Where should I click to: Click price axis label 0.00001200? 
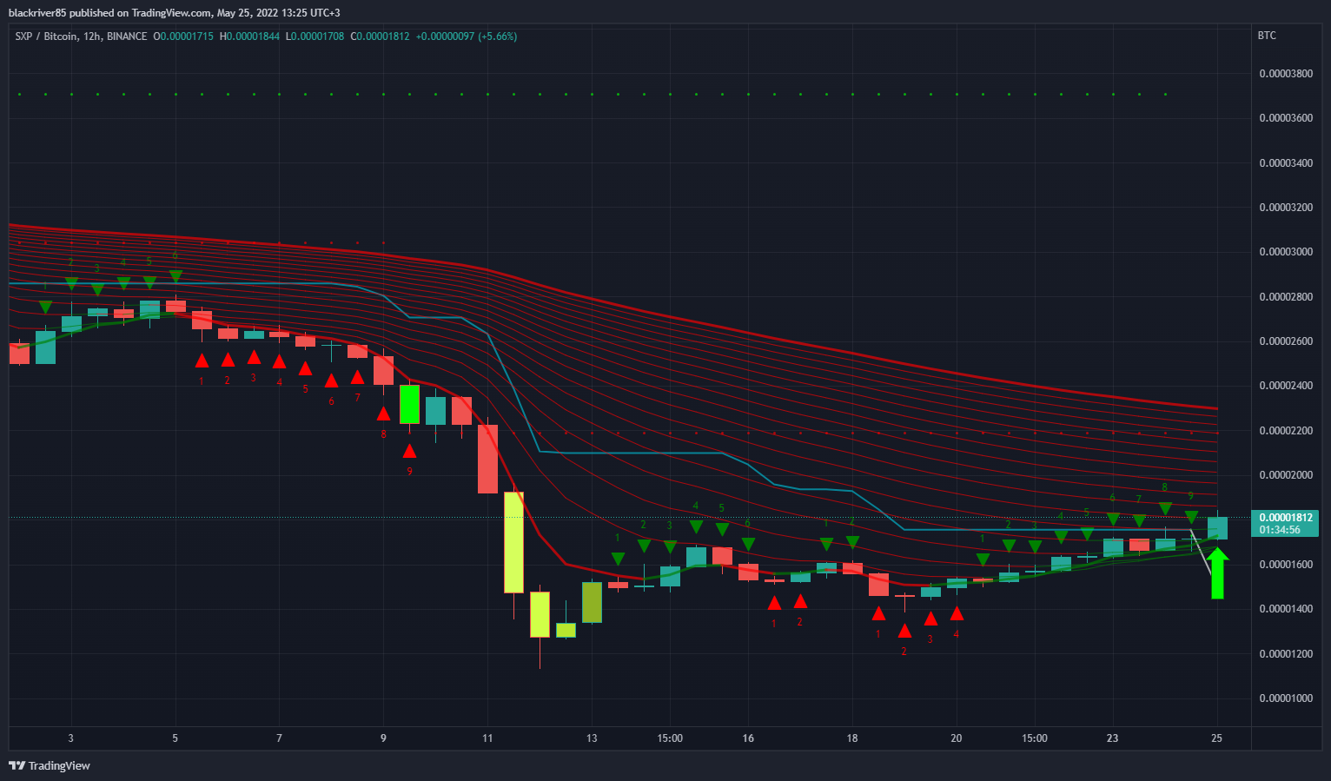pyautogui.click(x=1286, y=654)
